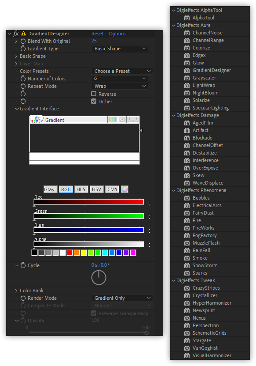Click the Blend With Original value 25
The image size is (256, 366).
94,41
